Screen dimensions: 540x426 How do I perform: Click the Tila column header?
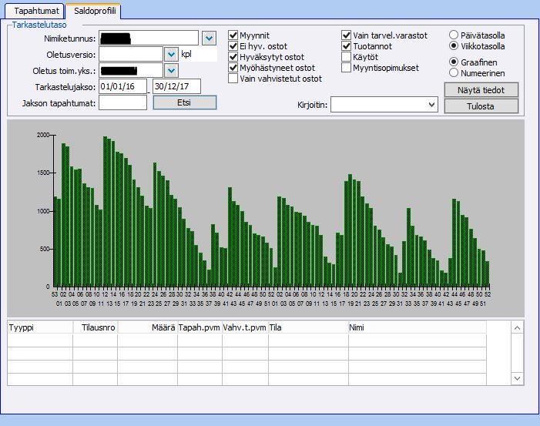[x=309, y=327]
